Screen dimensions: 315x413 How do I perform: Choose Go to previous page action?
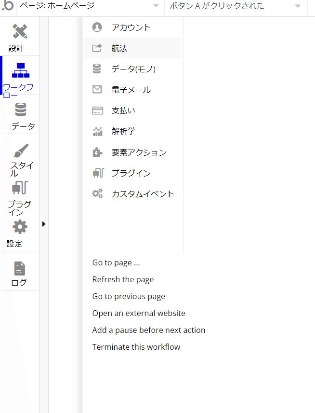129,297
